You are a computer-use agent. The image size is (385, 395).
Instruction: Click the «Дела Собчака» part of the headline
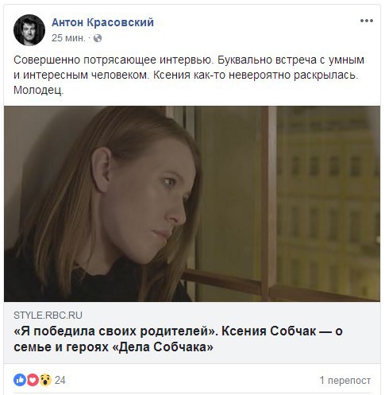(163, 347)
